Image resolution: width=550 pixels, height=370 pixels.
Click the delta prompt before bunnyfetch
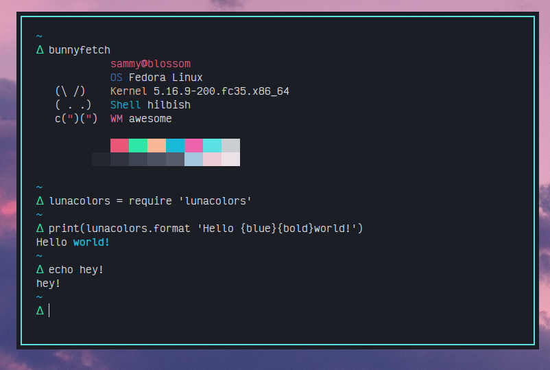pyautogui.click(x=40, y=50)
